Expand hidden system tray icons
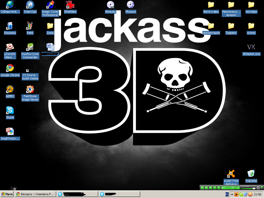 click(x=232, y=194)
